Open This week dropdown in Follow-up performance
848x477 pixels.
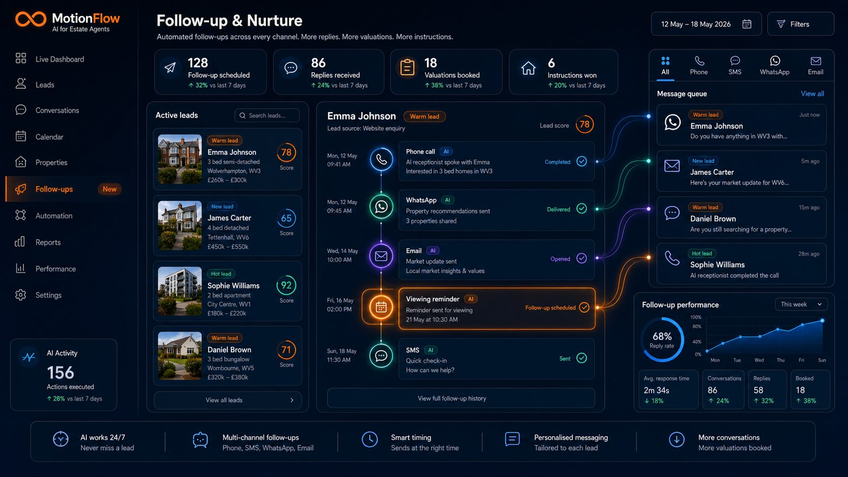coord(801,304)
